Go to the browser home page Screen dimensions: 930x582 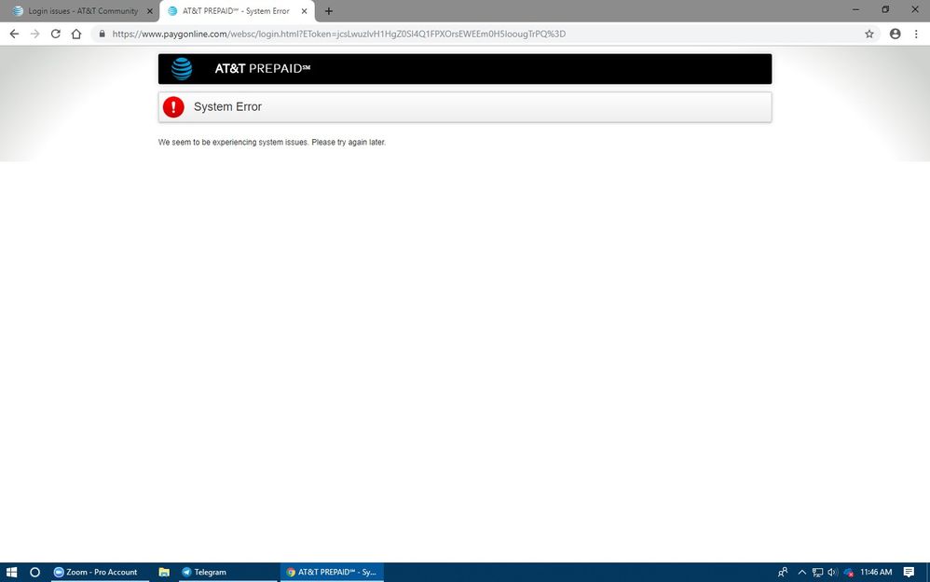(76, 34)
